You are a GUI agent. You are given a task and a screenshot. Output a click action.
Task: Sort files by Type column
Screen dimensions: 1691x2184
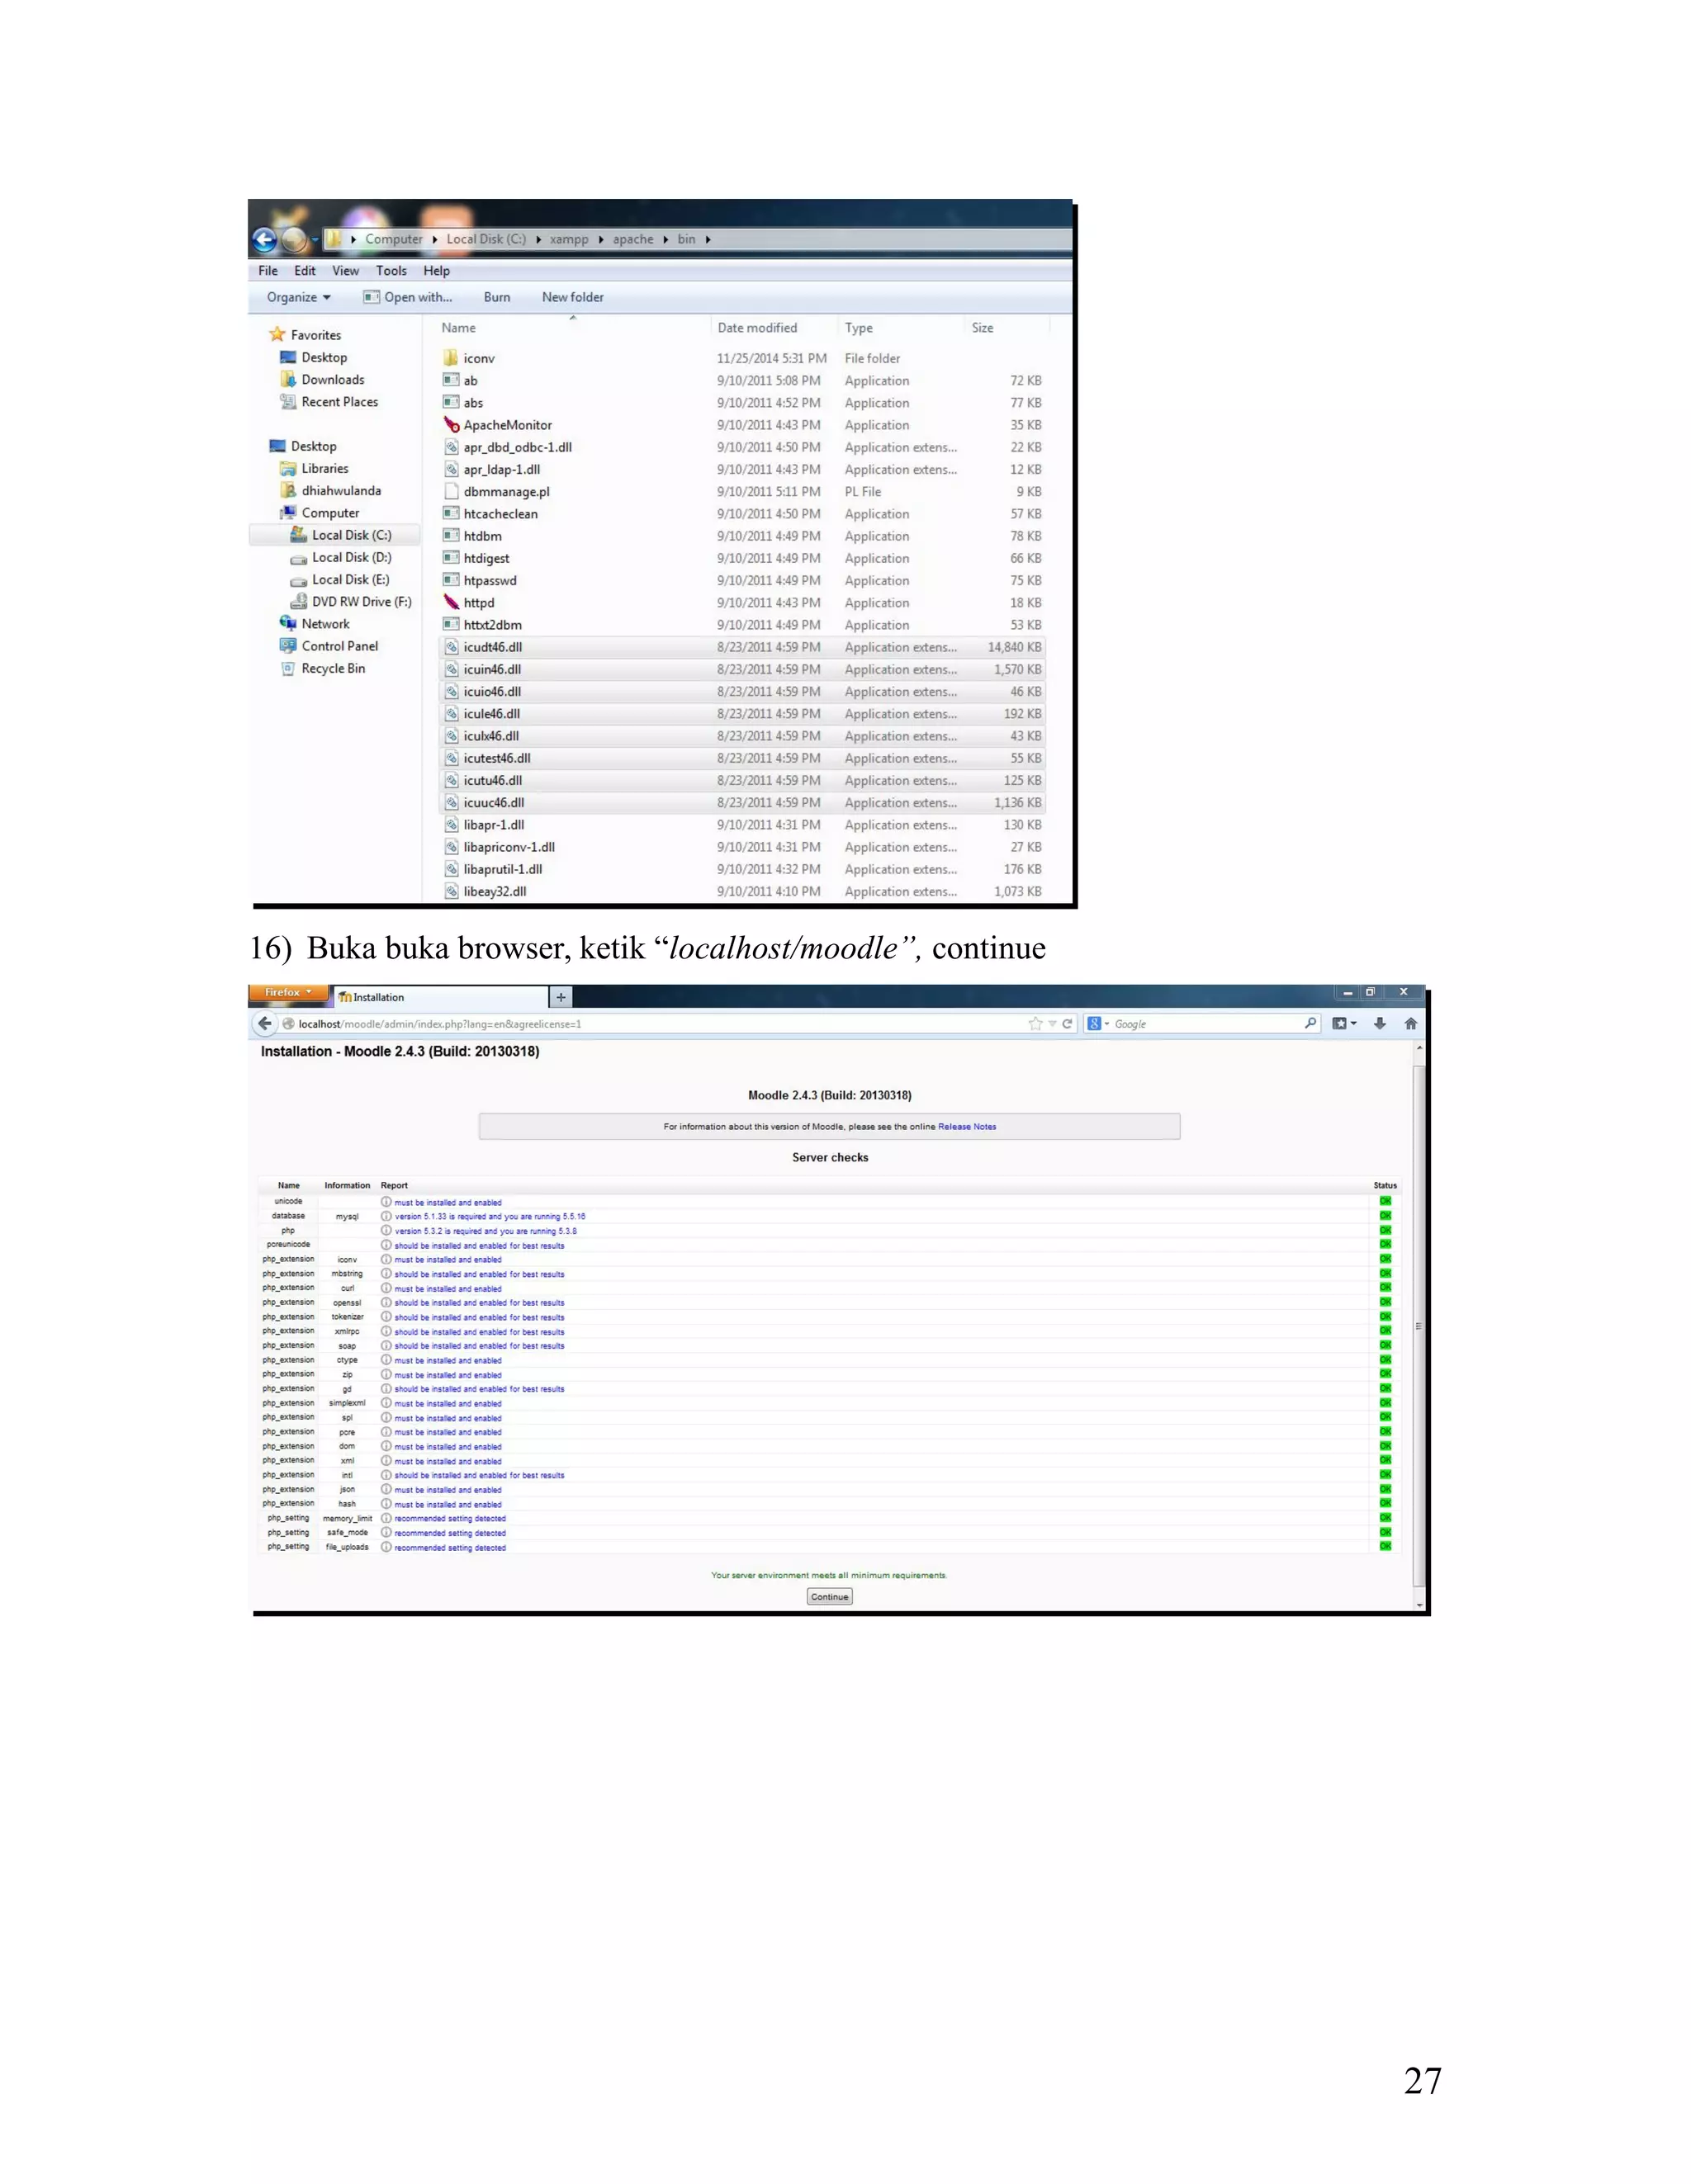859,328
